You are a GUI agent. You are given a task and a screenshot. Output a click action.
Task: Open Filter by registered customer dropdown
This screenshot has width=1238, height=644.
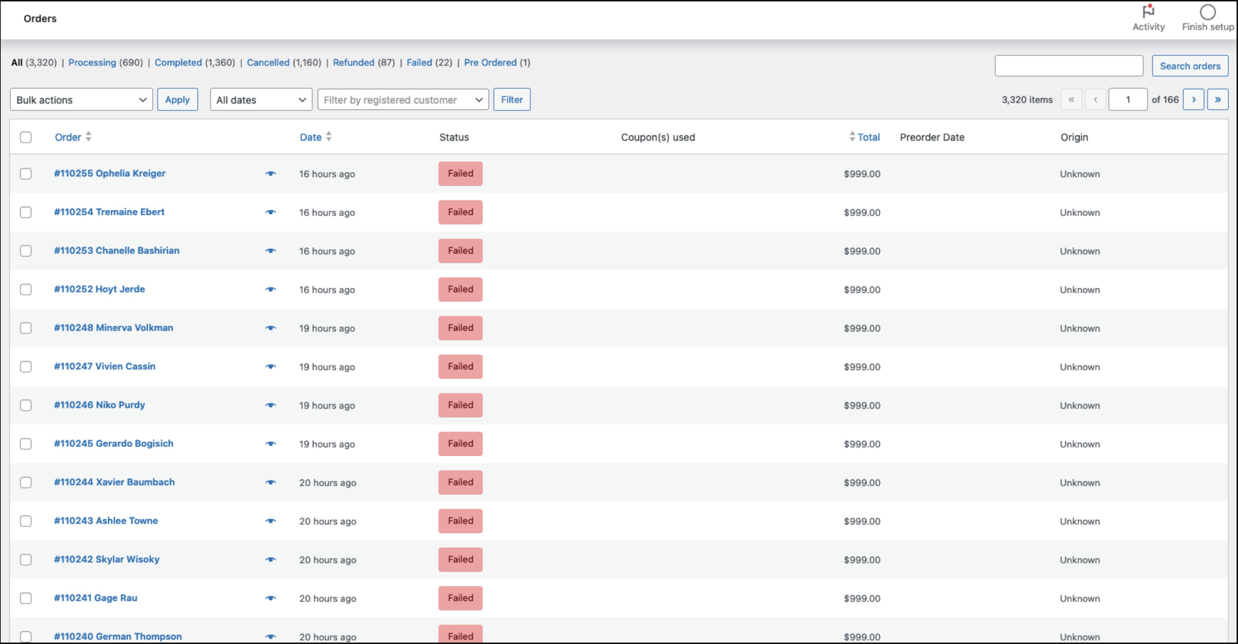pos(403,100)
